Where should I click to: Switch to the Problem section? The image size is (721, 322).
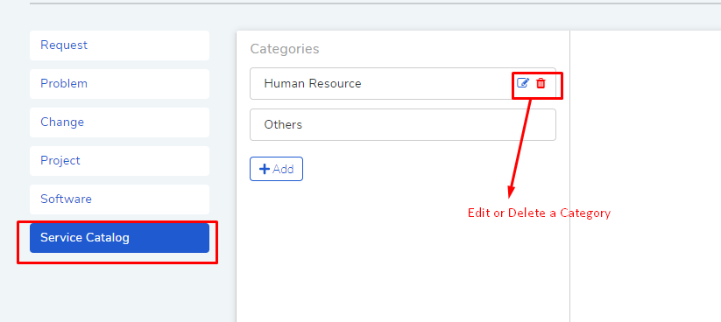coord(119,84)
